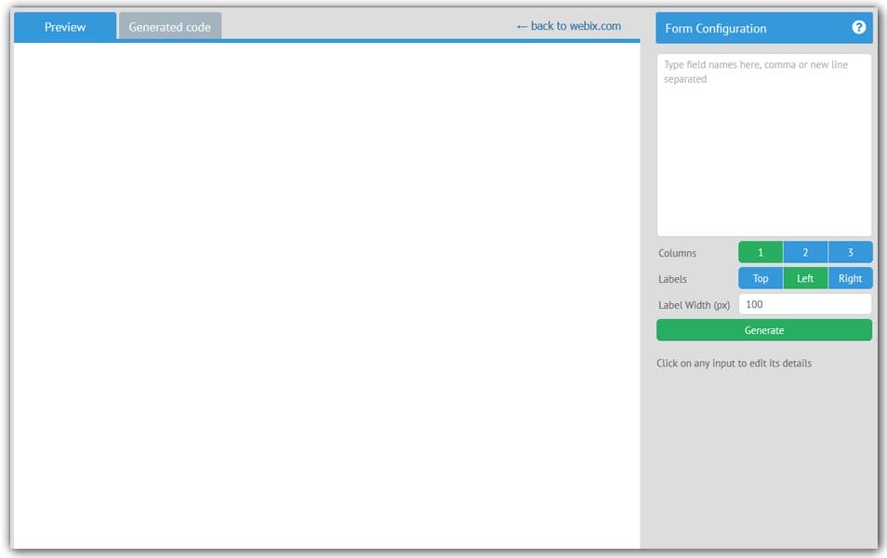This screenshot has width=887, height=558.
Task: Click the question mark in the blue header
Action: (860, 28)
